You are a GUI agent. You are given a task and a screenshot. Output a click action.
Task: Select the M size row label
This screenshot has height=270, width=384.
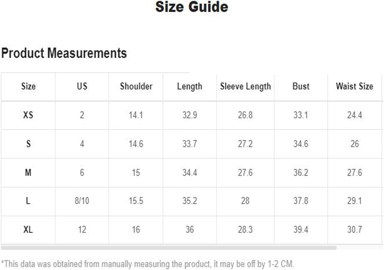click(28, 173)
